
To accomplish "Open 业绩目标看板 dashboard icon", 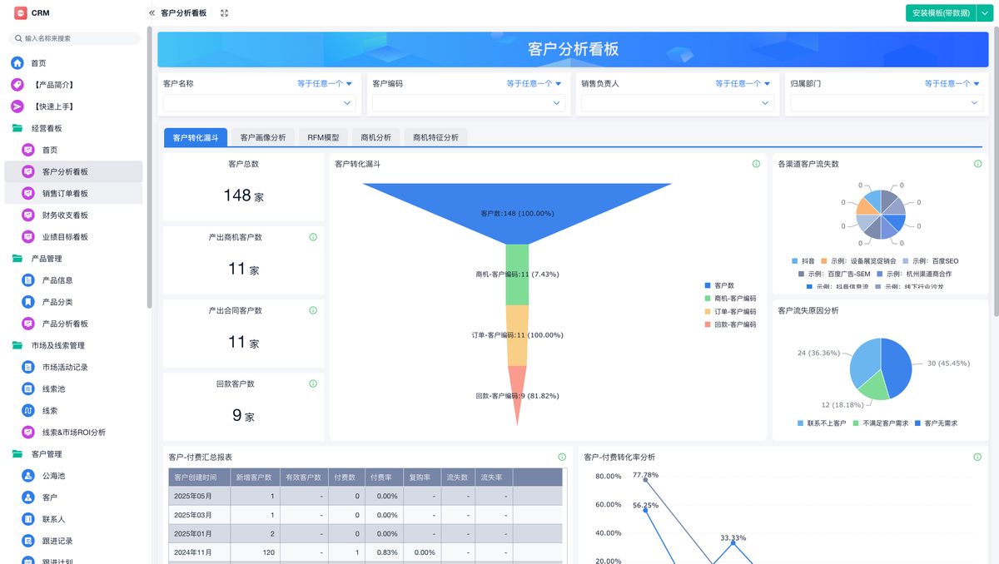I will coord(28,237).
